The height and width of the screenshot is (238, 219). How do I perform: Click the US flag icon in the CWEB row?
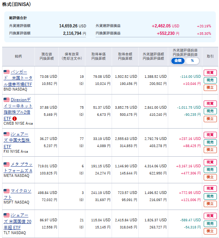click(x=6, y=99)
